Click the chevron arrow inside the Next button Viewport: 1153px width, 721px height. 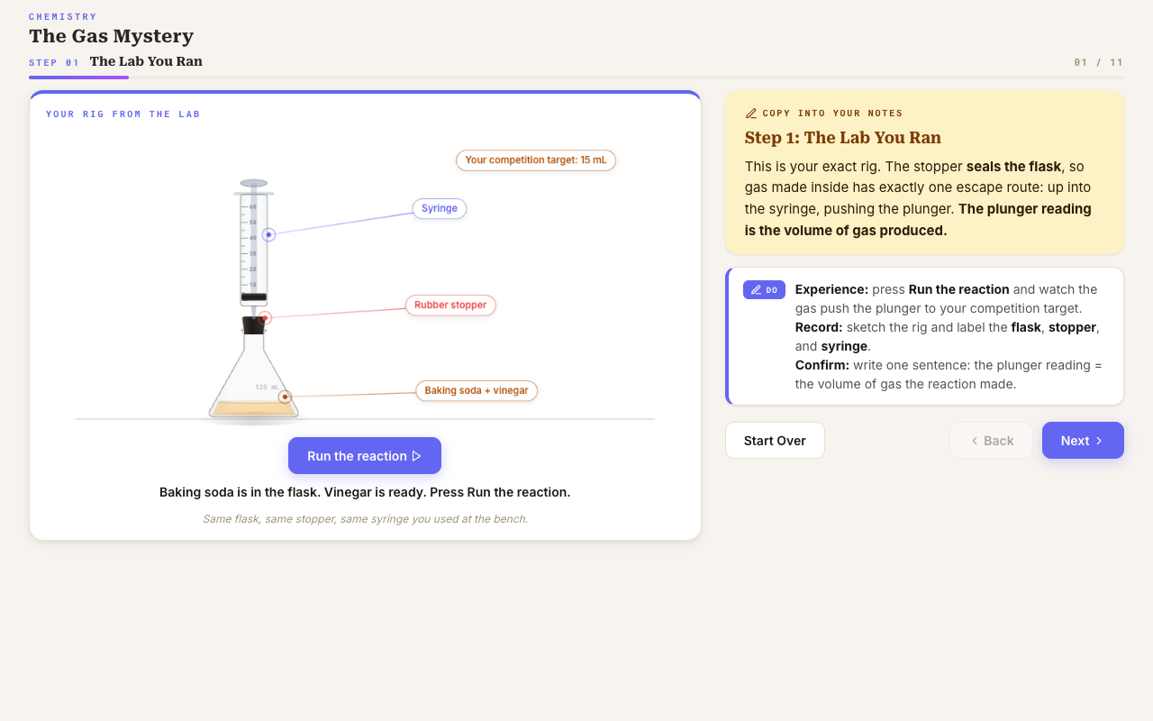(x=1099, y=441)
